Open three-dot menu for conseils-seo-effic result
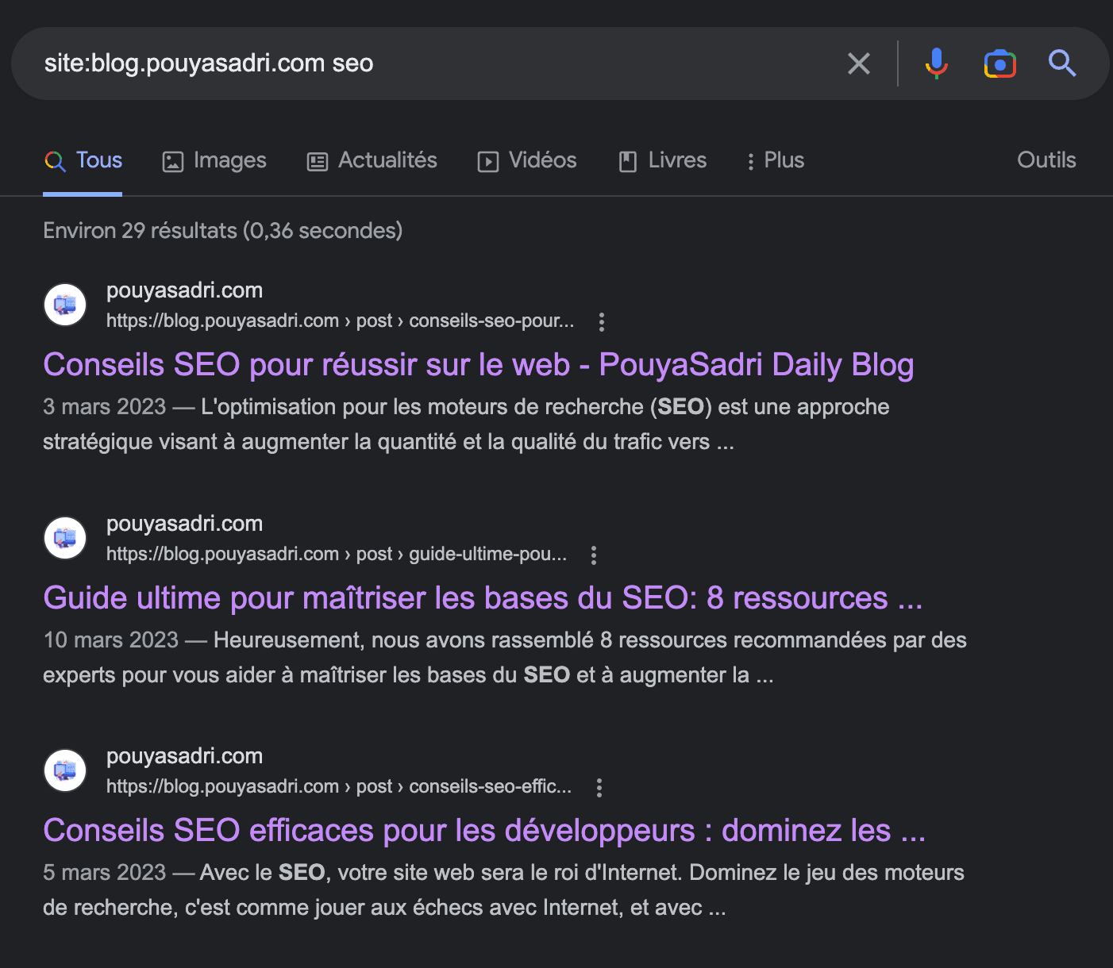 [599, 787]
